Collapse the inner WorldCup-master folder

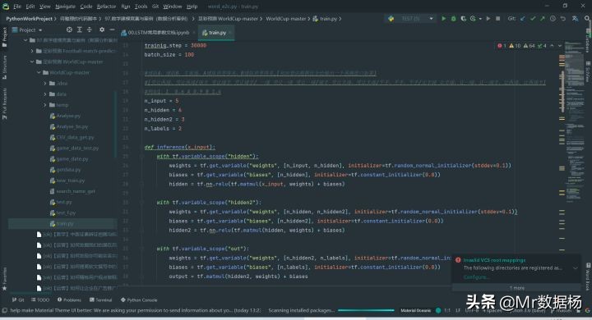[39, 72]
